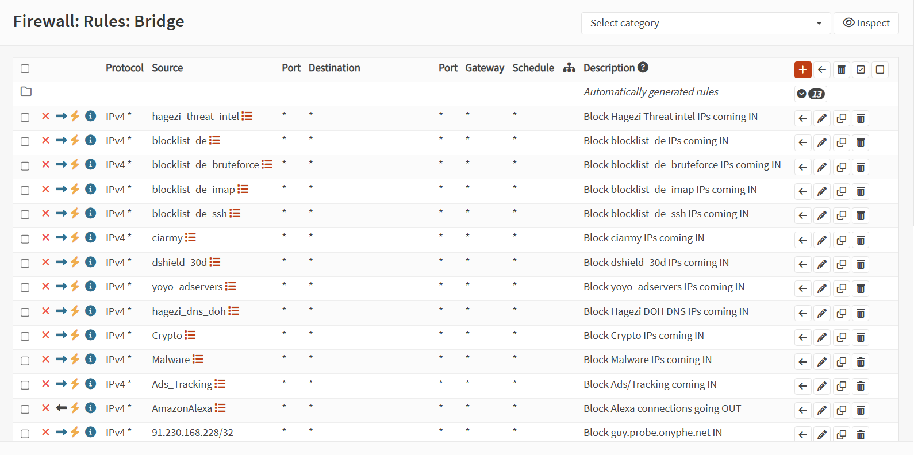The height and width of the screenshot is (455, 914).
Task: Check the blocklist_de rule checkbox
Action: (x=25, y=141)
